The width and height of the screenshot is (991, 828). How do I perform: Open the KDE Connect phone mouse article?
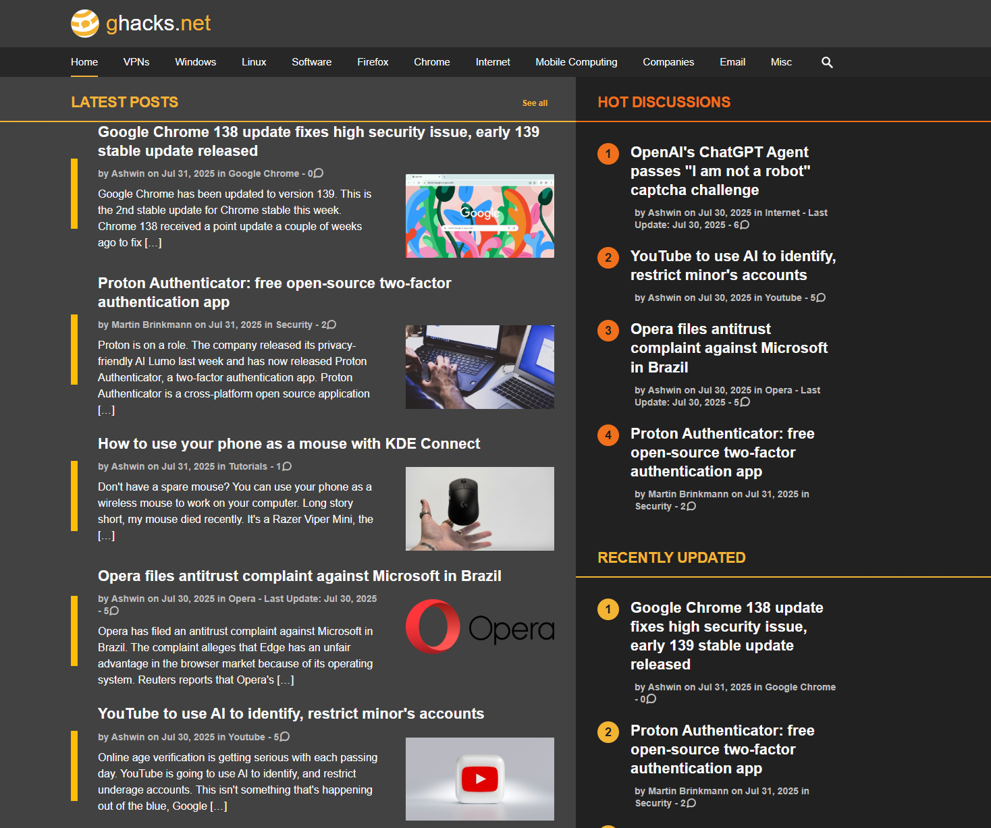289,443
